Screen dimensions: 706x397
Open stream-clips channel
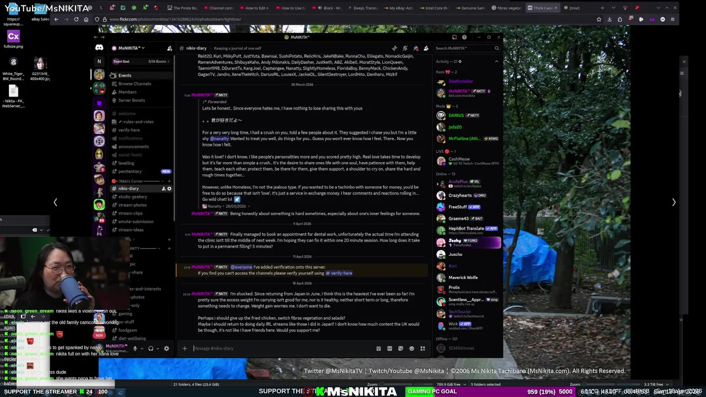[141, 213]
